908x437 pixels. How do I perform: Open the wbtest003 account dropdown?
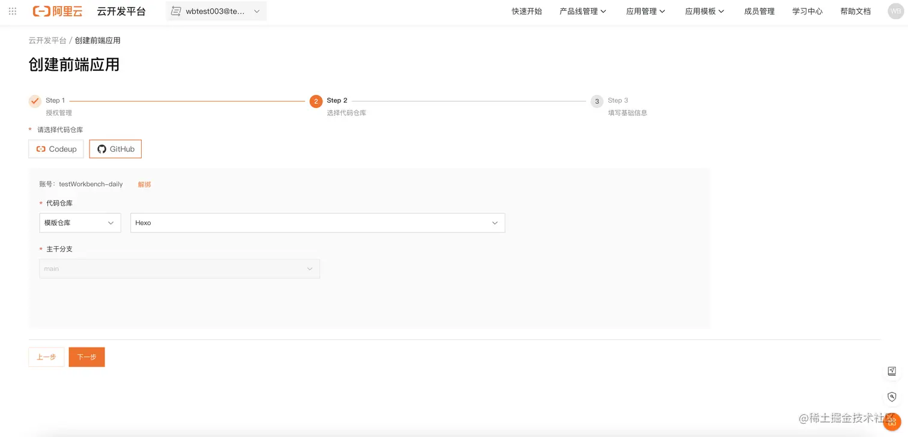pos(216,11)
